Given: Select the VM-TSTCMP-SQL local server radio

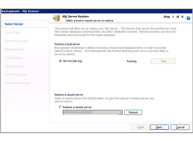Looking at the screenshot, I should click(x=60, y=61).
